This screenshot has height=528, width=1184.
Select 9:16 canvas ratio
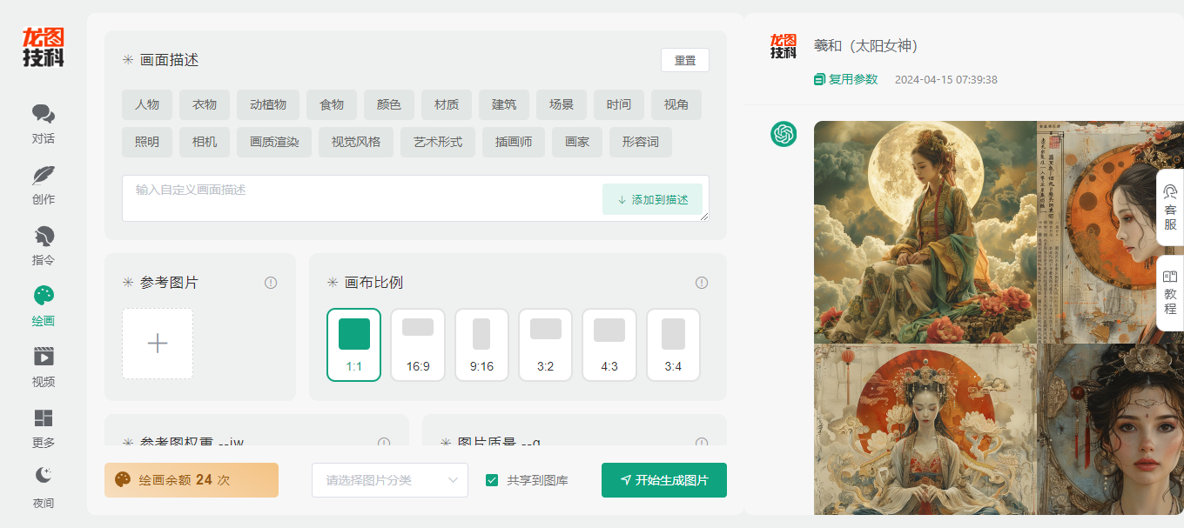pos(481,344)
